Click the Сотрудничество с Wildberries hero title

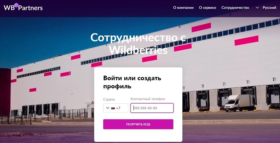coord(138,43)
